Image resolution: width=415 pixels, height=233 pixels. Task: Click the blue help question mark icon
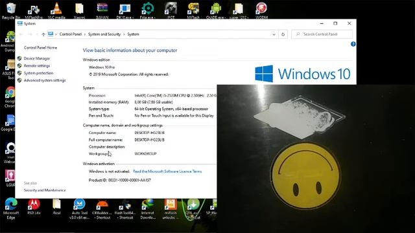tap(353, 44)
